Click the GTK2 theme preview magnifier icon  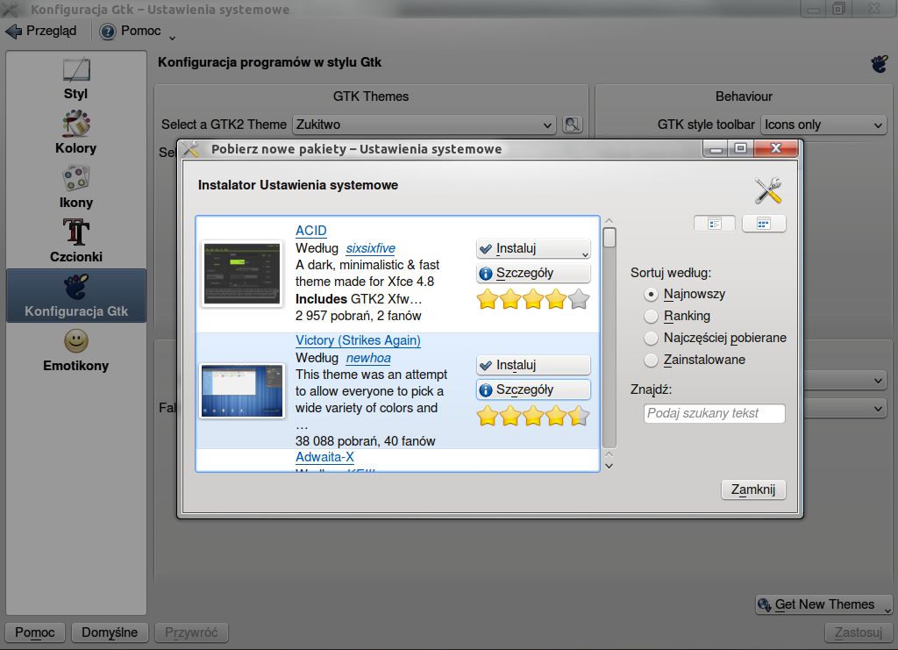[x=572, y=125]
